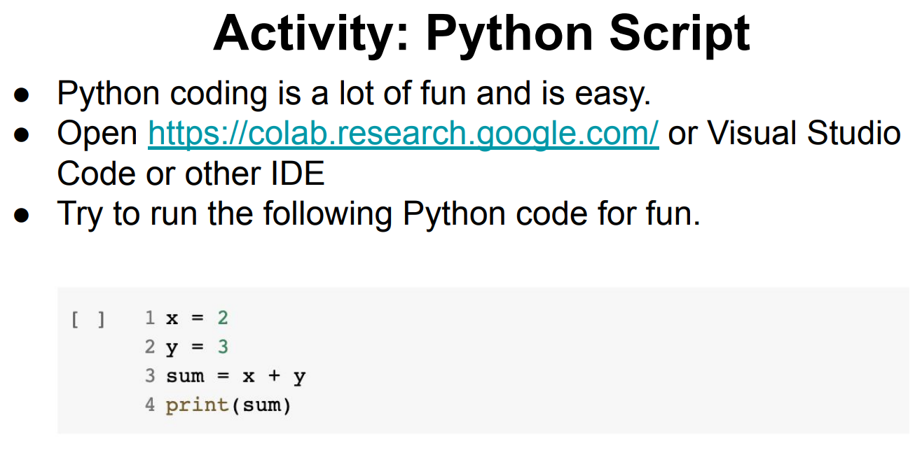Click the word sum in sum = x + y
The height and width of the screenshot is (455, 922).
coord(185,377)
